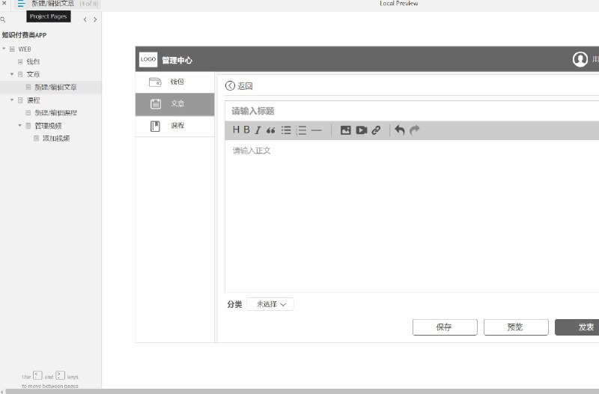Insert a video with camera icon
Screen dimensions: 599x394
tap(362, 130)
